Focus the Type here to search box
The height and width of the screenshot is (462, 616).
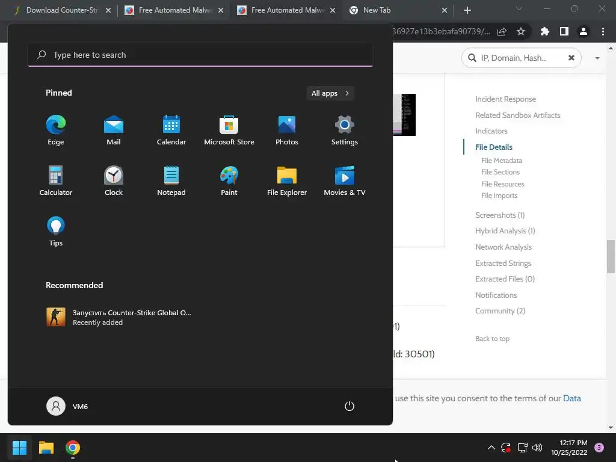coord(200,55)
